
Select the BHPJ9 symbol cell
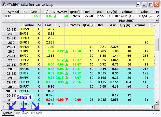pos(28,82)
